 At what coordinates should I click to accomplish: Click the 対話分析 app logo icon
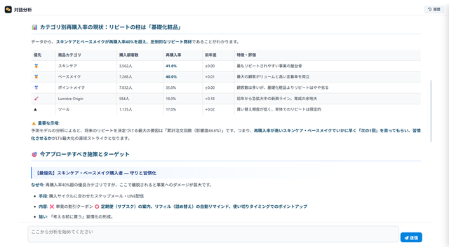[8, 9]
